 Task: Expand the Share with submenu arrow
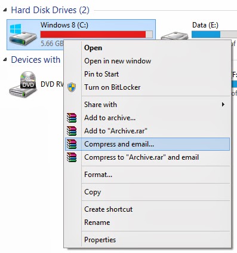[223, 105]
